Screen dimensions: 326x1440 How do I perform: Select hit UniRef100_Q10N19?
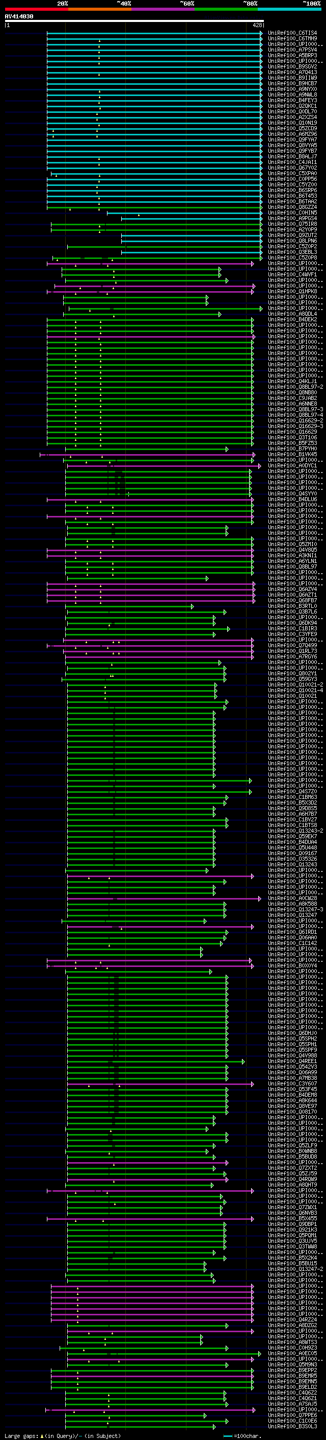pos(292,123)
